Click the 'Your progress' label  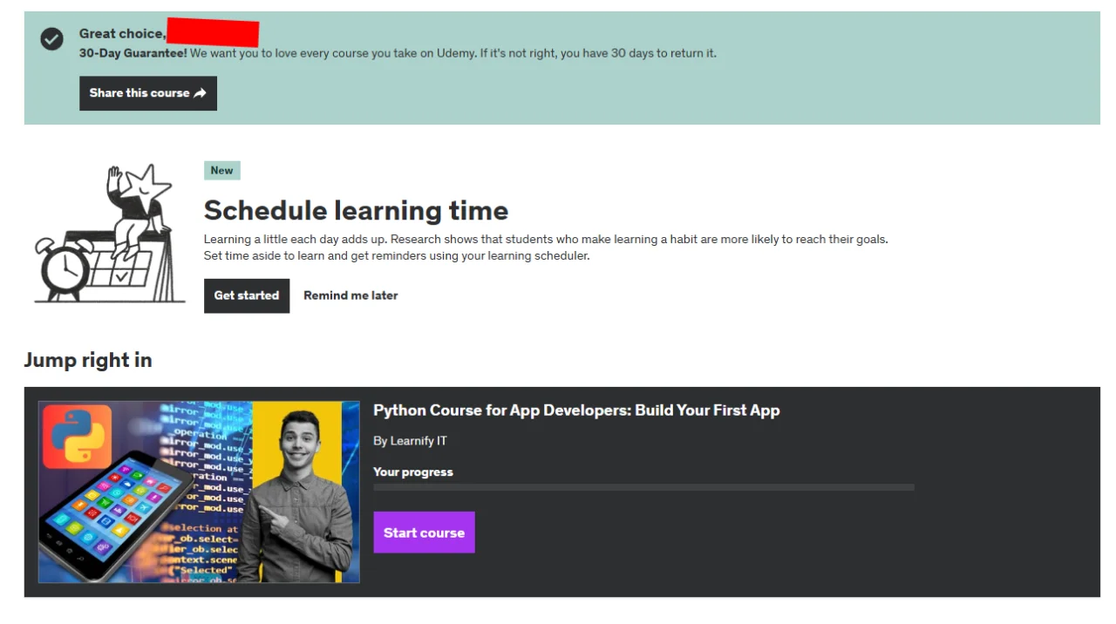pyautogui.click(x=413, y=472)
